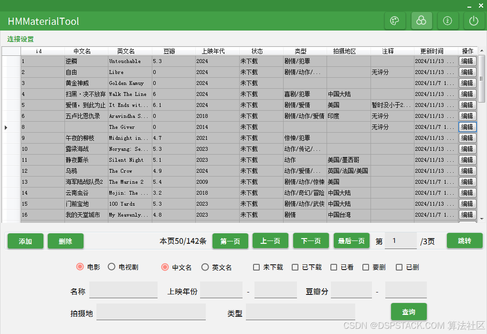This screenshot has height=334, width=487.
Task: Select the cell Silent Night
Action: [130, 160]
